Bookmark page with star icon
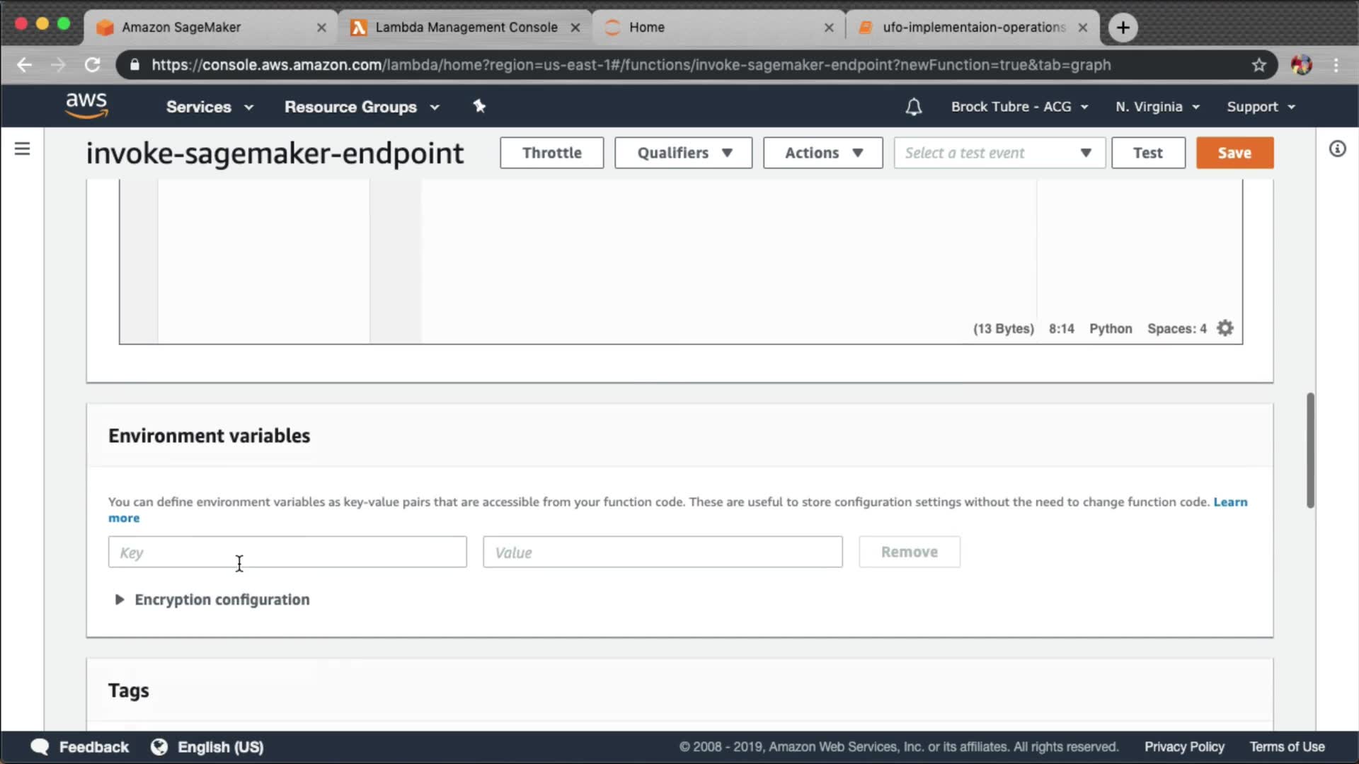The height and width of the screenshot is (764, 1359). [1258, 65]
